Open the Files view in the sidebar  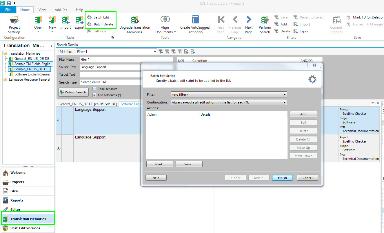coord(28,191)
